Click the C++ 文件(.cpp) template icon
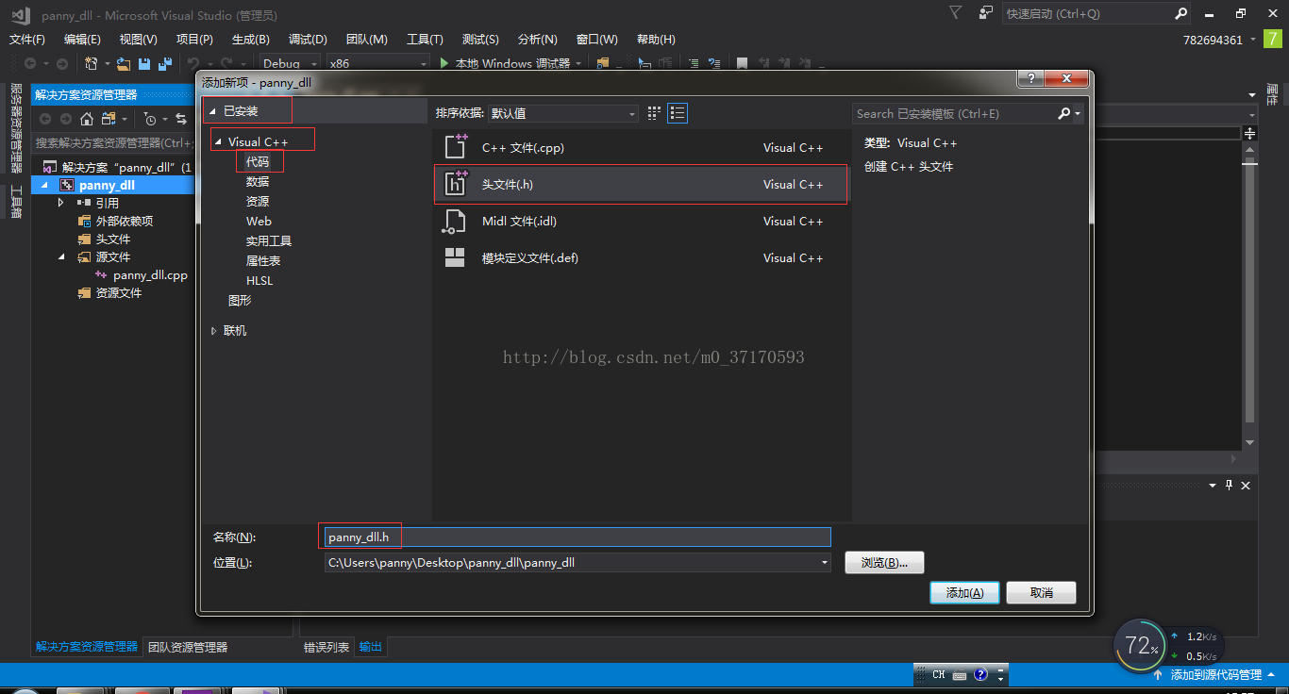1289x694 pixels. (x=456, y=147)
